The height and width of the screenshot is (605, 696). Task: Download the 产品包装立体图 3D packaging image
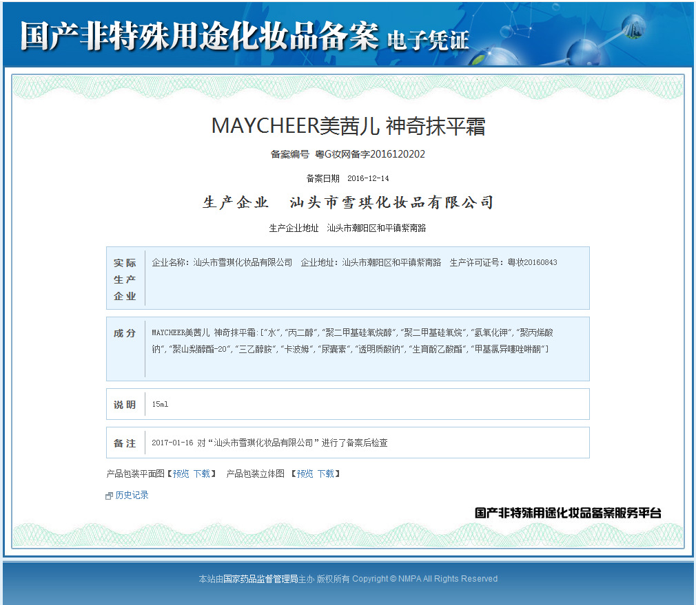point(326,474)
